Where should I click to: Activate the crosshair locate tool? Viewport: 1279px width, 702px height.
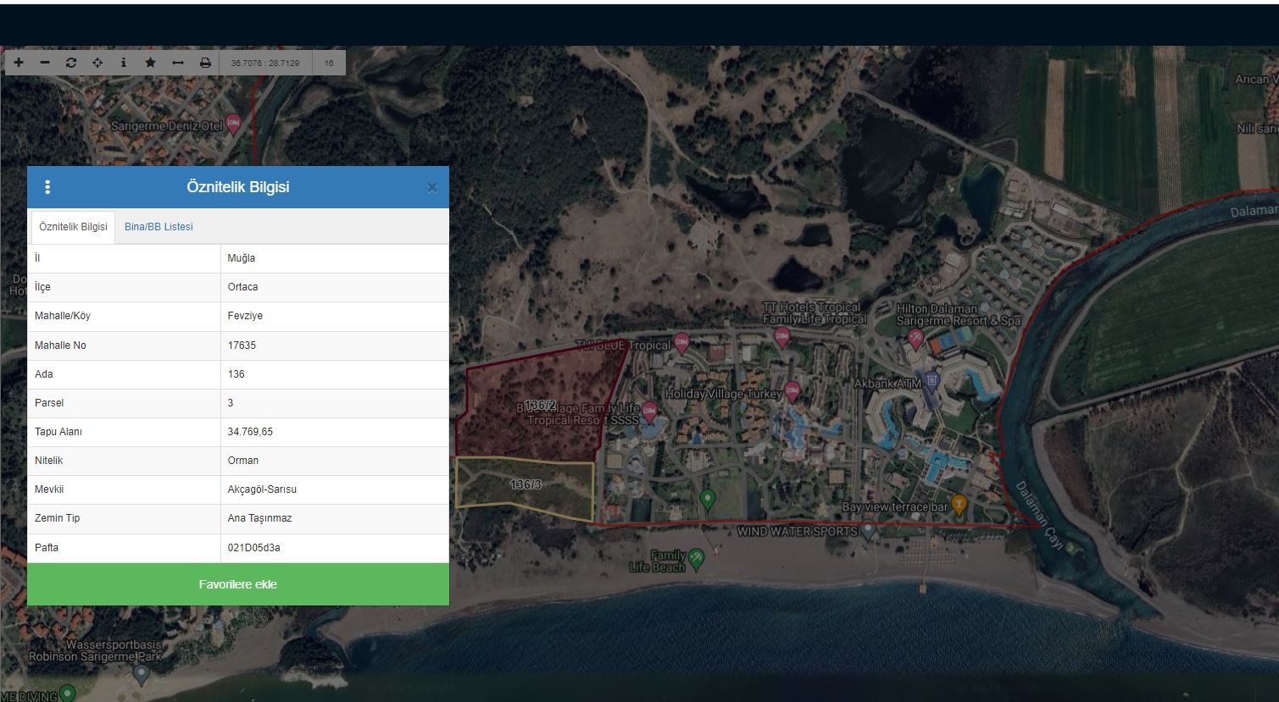click(x=97, y=63)
